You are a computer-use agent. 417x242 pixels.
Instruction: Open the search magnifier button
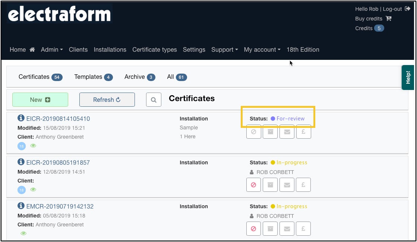[154, 100]
